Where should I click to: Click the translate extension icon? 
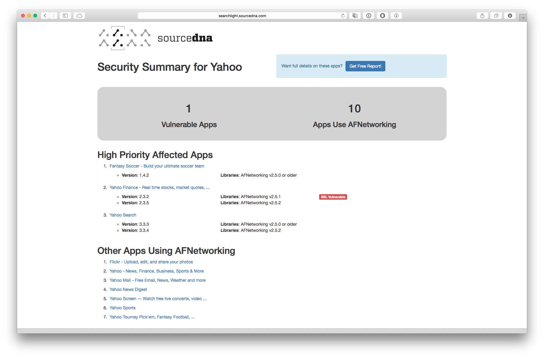tap(355, 16)
